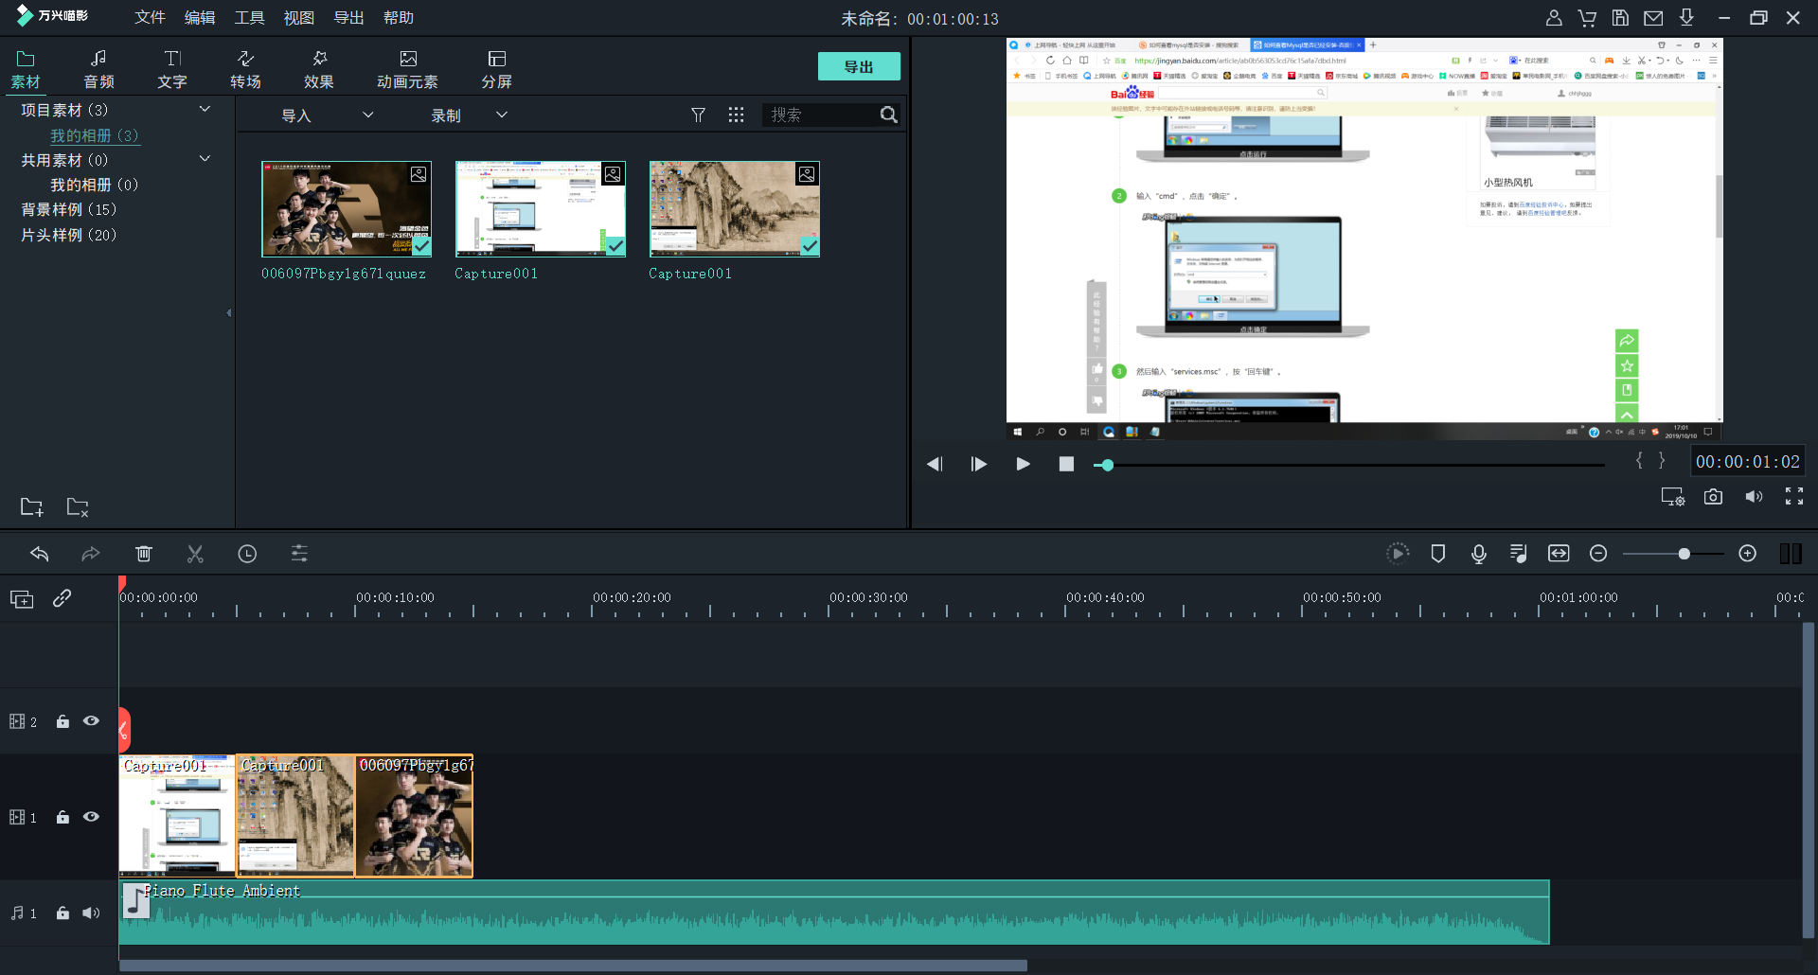Mute audio track 1 speaker icon
The image size is (1818, 975).
pos(91,913)
